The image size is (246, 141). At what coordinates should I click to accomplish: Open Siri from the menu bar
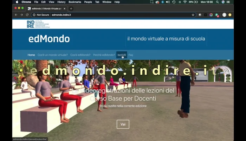pos(223,2)
